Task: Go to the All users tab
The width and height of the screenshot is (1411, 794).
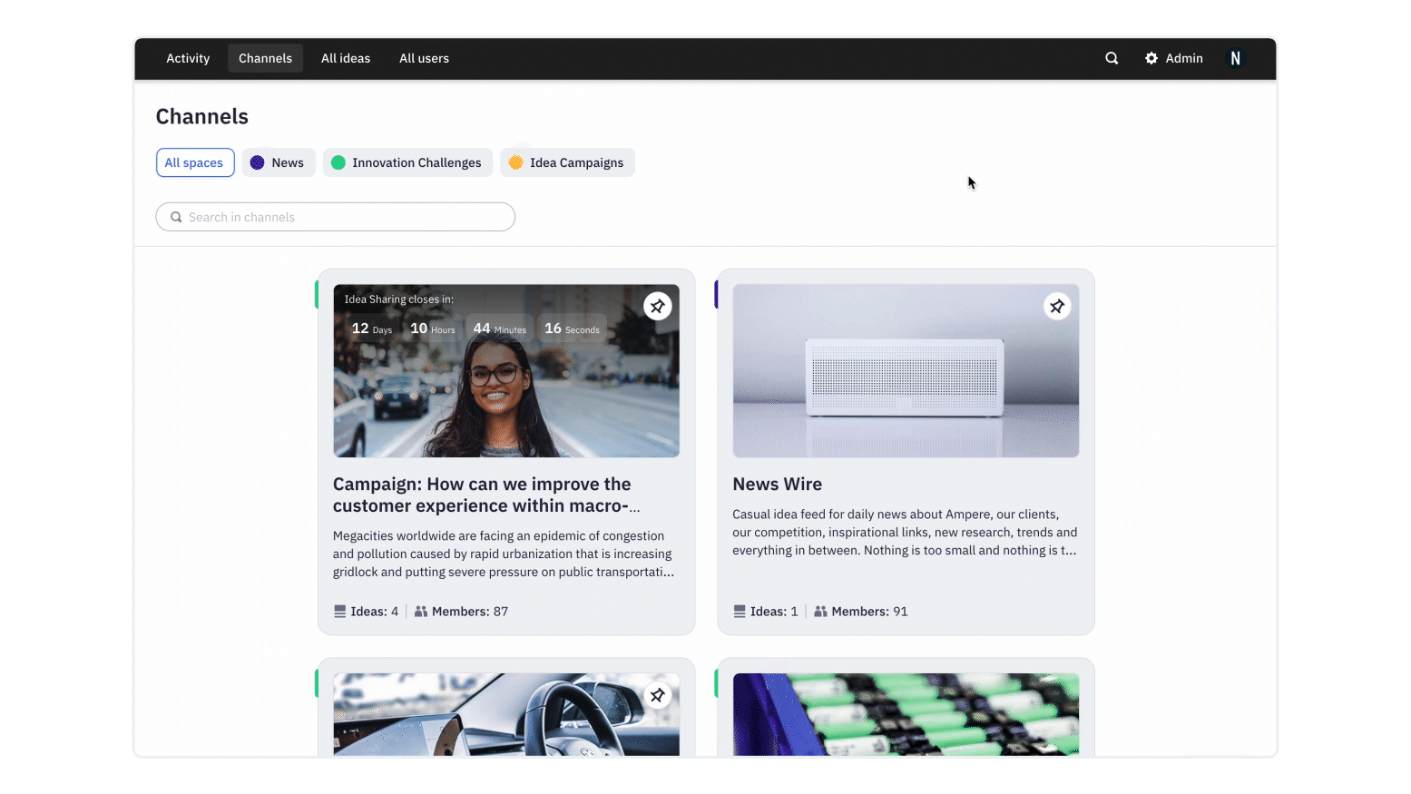Action: pyautogui.click(x=424, y=58)
